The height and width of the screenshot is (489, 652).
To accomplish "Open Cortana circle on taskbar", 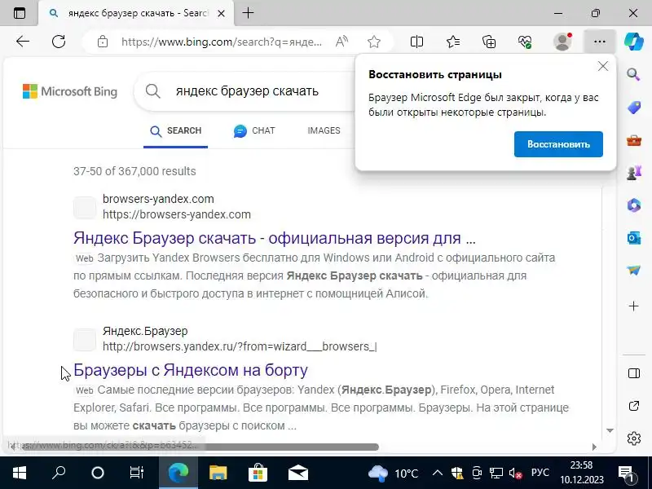I will coord(97,473).
